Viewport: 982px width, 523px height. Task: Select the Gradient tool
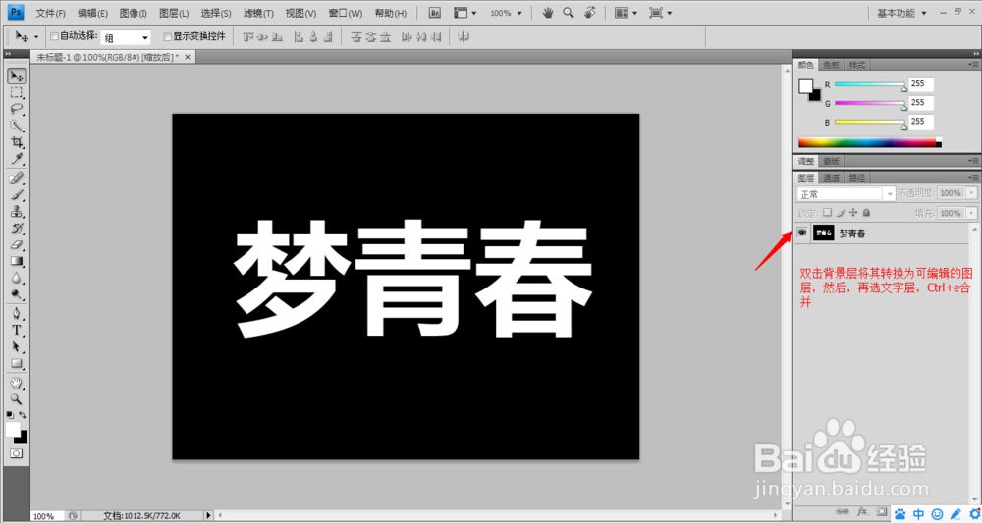click(x=17, y=261)
